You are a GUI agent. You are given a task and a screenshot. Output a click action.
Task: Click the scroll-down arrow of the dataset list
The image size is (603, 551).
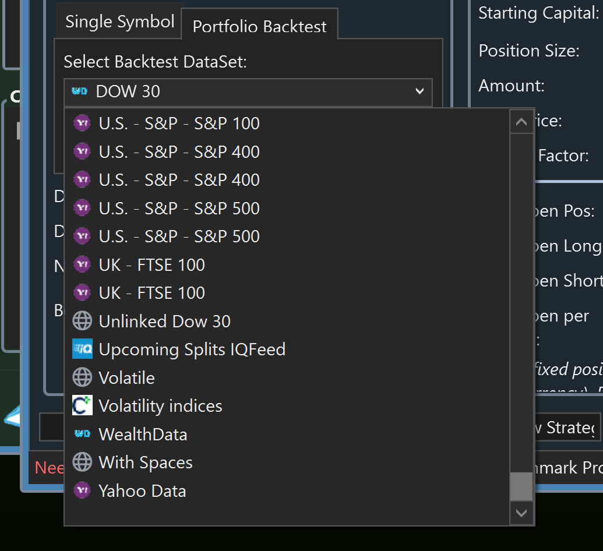point(521,514)
